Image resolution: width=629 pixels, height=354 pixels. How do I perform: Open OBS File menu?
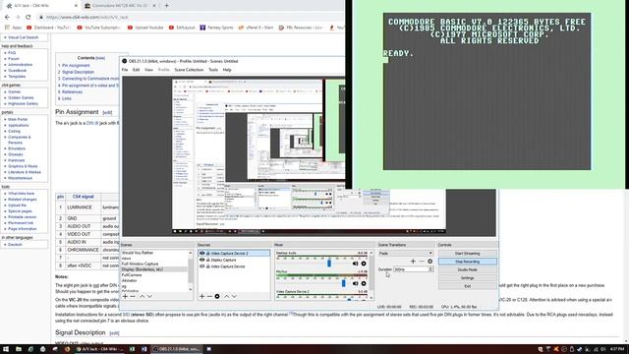coord(125,70)
